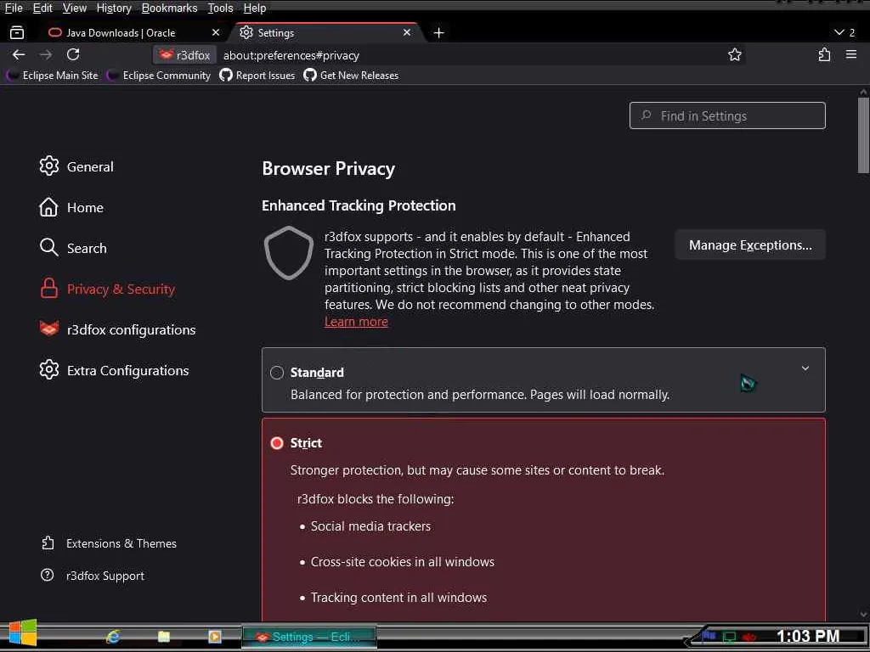Open the Edit menu
The image size is (870, 652).
pyautogui.click(x=42, y=8)
